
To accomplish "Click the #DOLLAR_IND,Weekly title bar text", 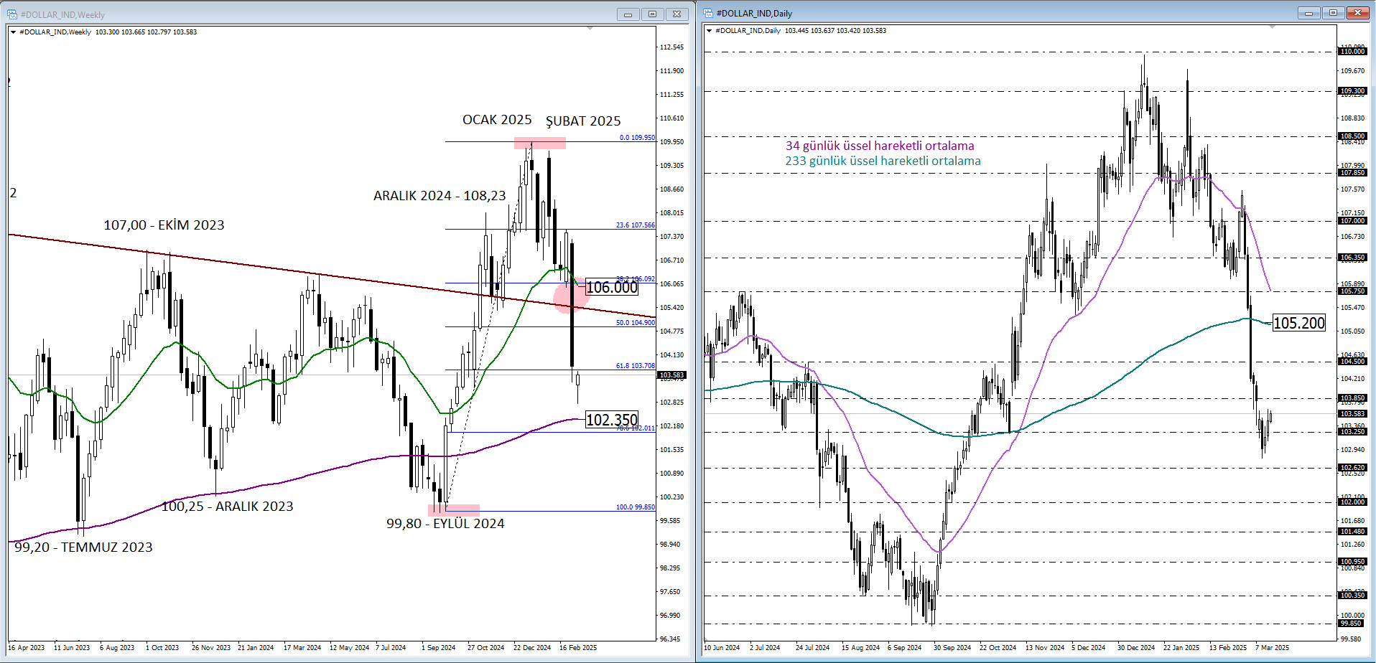I will point(62,15).
